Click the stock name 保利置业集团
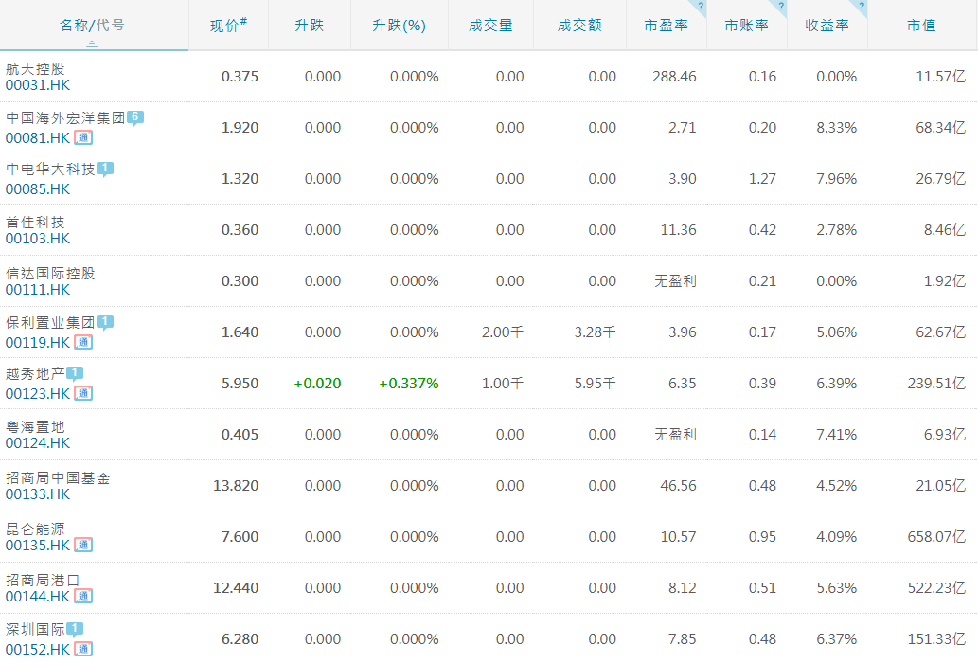Screen dimensions: 978x664 click(x=50, y=323)
